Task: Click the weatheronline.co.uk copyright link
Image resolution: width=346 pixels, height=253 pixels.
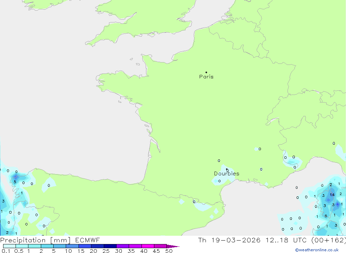Action: [317, 250]
